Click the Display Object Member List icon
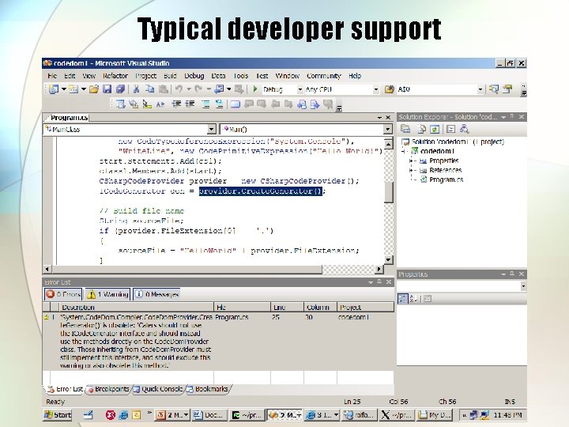Viewport: 569px width, 427px height. [x=120, y=104]
